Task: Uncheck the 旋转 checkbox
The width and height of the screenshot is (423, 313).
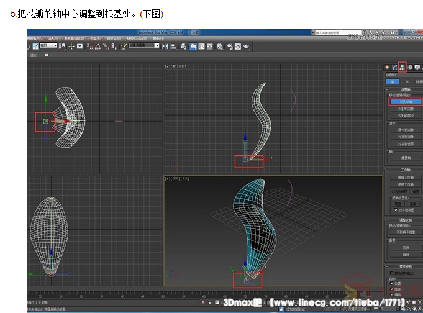Action: pyautogui.click(x=392, y=289)
